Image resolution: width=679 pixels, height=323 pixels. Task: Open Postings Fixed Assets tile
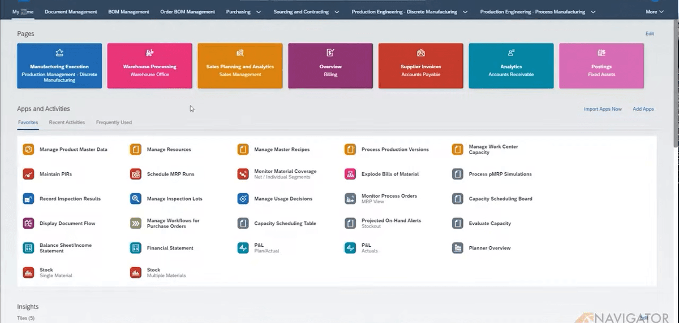pos(601,66)
